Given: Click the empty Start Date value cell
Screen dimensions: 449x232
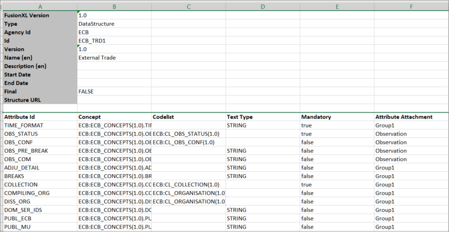Looking at the screenshot, I should [x=114, y=75].
